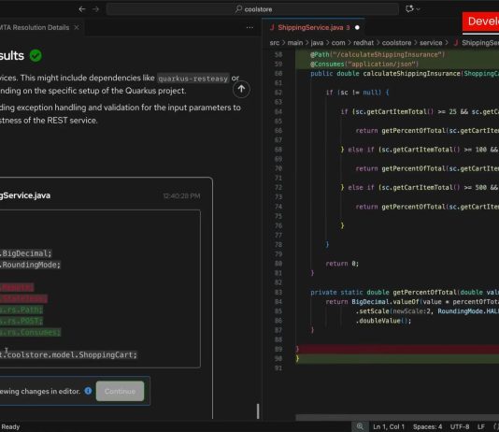
Task: Click the quarkus-resteasy code snippet
Action: point(193,79)
